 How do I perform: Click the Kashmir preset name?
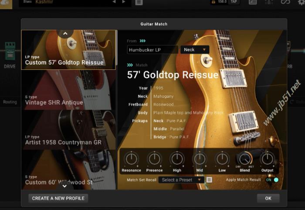point(44,2)
